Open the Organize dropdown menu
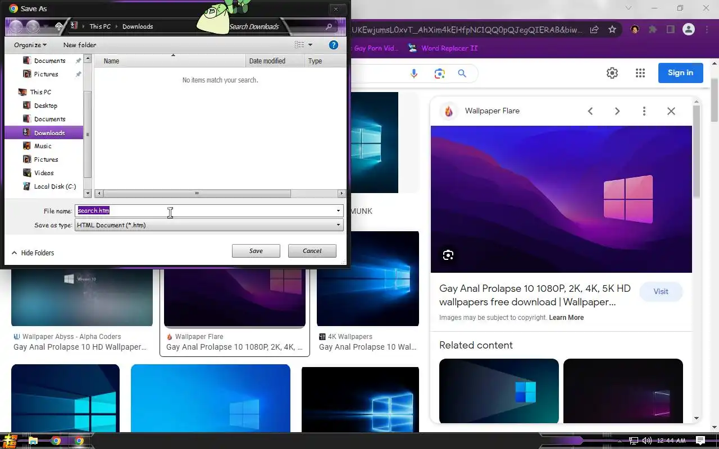The width and height of the screenshot is (719, 449). point(30,45)
